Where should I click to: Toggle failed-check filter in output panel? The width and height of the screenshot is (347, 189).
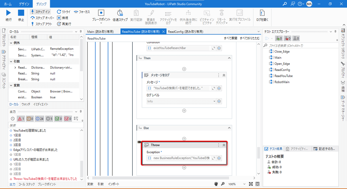coord(68,118)
